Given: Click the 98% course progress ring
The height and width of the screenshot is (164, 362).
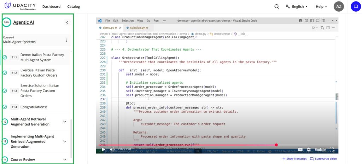Looking at the screenshot, I should click(6, 22).
